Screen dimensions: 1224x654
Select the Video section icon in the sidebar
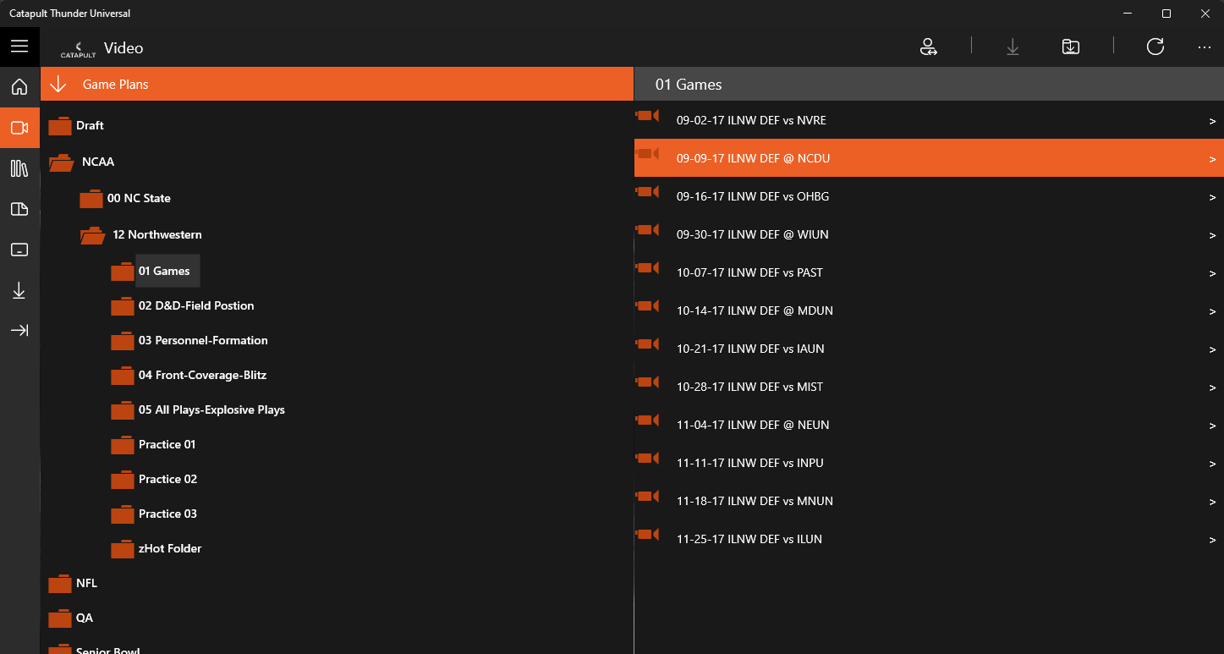(19, 128)
